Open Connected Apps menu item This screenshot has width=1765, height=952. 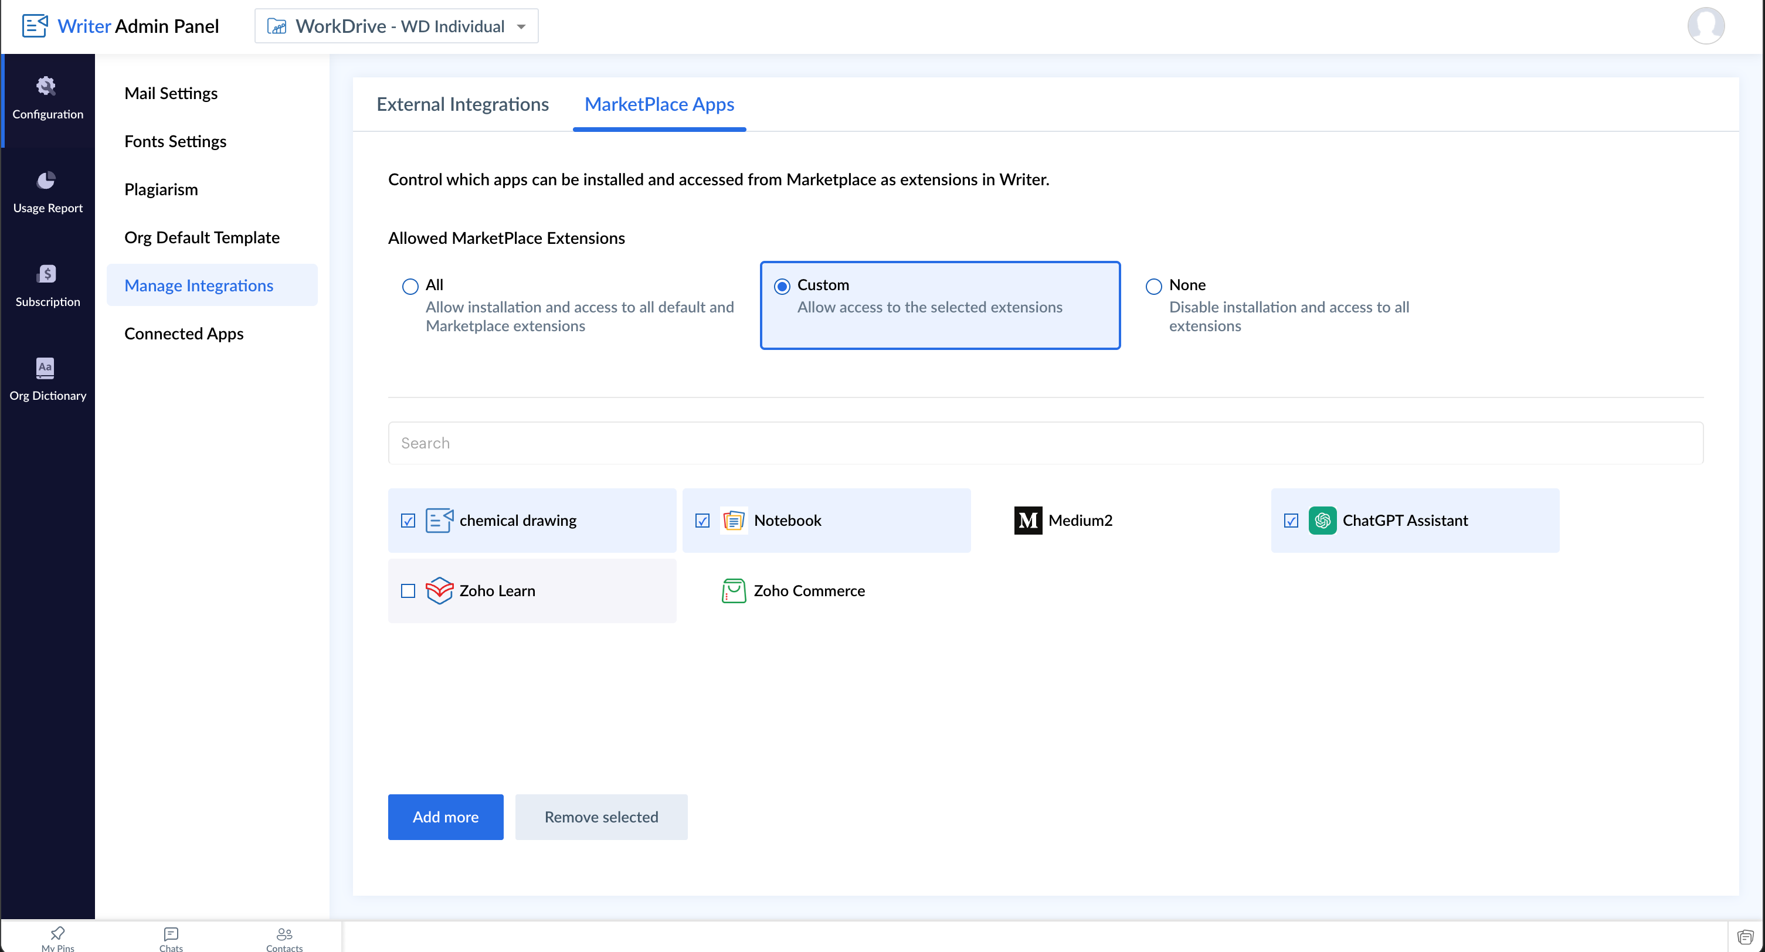[x=184, y=334]
